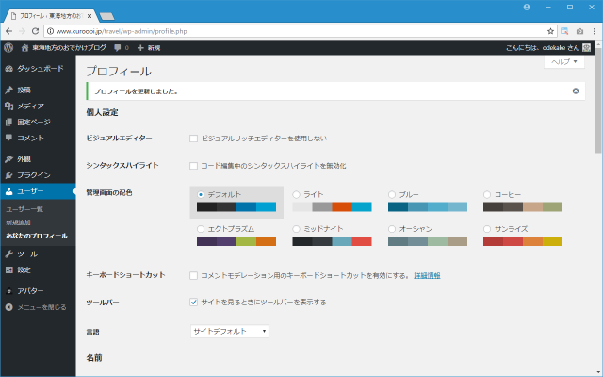The image size is (603, 377).
Task: Click the メニューを閉じる collapse icon
Action: pos(9,307)
